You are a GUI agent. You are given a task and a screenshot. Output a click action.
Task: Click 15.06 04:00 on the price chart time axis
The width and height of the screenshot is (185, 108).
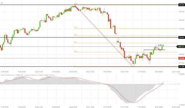pyautogui.click(x=5, y=72)
